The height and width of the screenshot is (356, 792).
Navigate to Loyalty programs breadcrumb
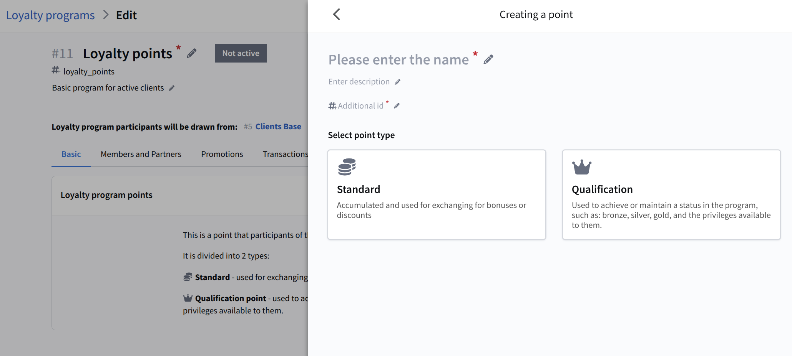click(x=50, y=15)
